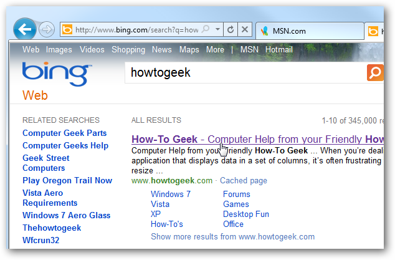Click the forward navigation arrow

pos(47,29)
